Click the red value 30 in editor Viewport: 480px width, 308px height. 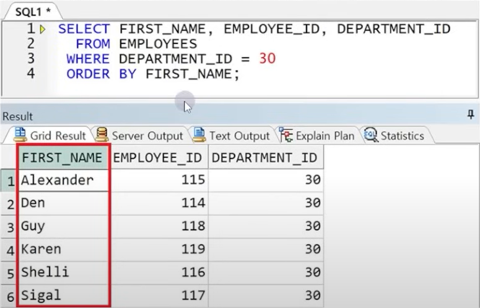tap(267, 58)
